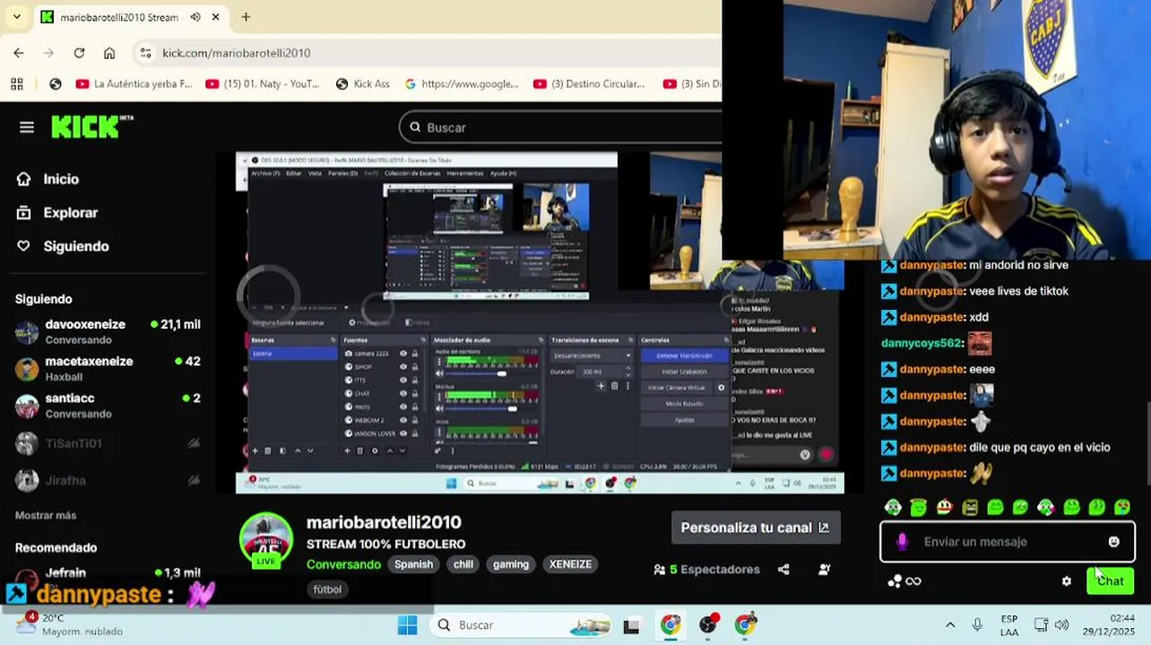Toggle lock on camara 2223 source in OBS
Image resolution: width=1151 pixels, height=645 pixels.
(x=415, y=354)
